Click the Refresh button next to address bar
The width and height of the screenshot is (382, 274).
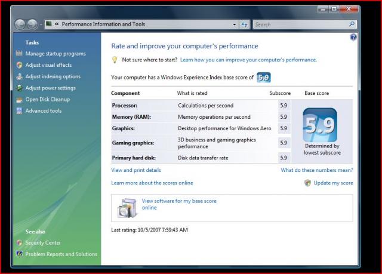(244, 24)
